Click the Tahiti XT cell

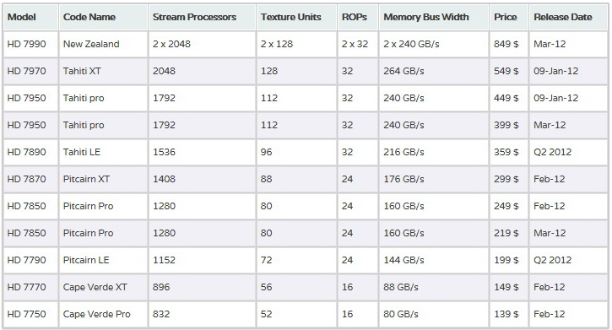104,71
